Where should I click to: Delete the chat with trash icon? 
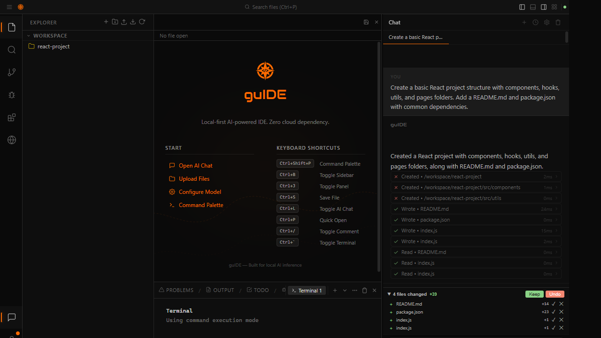(x=558, y=22)
